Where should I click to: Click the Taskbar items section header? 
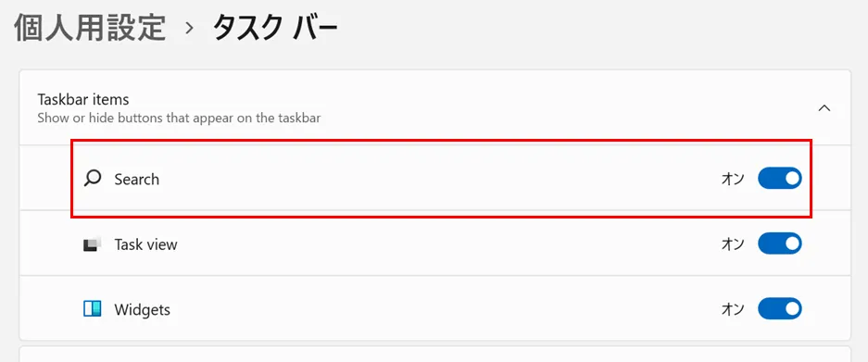434,108
